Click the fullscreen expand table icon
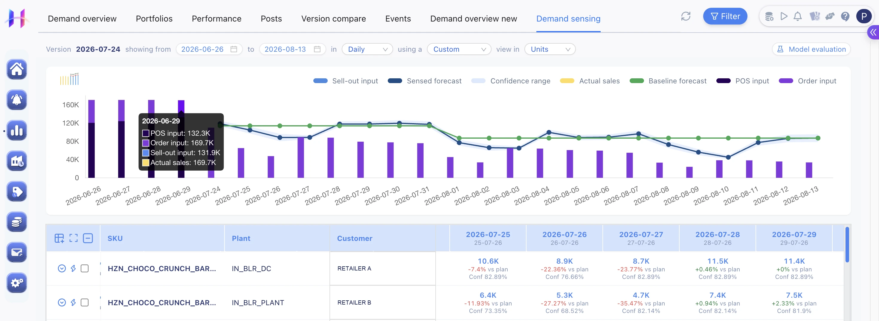 [x=73, y=238]
